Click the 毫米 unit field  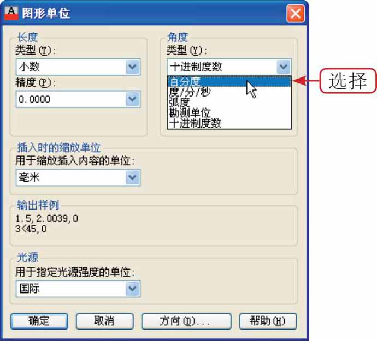[x=78, y=177]
